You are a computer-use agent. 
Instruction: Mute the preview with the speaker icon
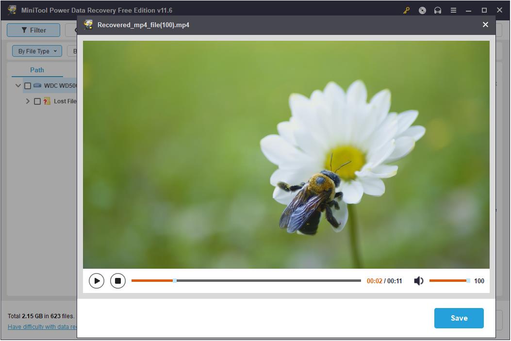[418, 281]
